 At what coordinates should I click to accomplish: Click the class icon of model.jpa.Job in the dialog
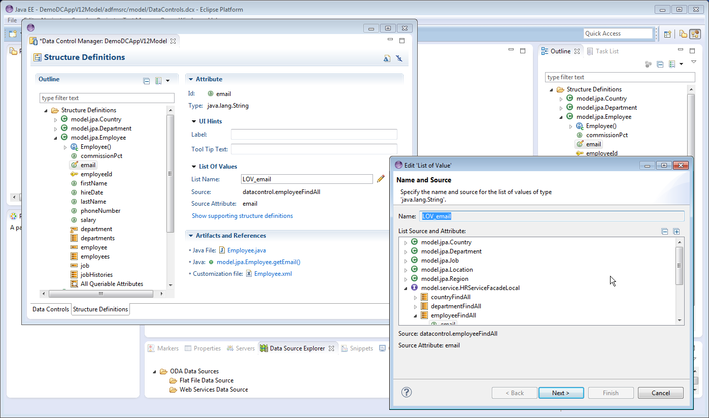click(x=414, y=261)
